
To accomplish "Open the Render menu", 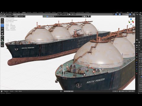I will pos(10,12).
